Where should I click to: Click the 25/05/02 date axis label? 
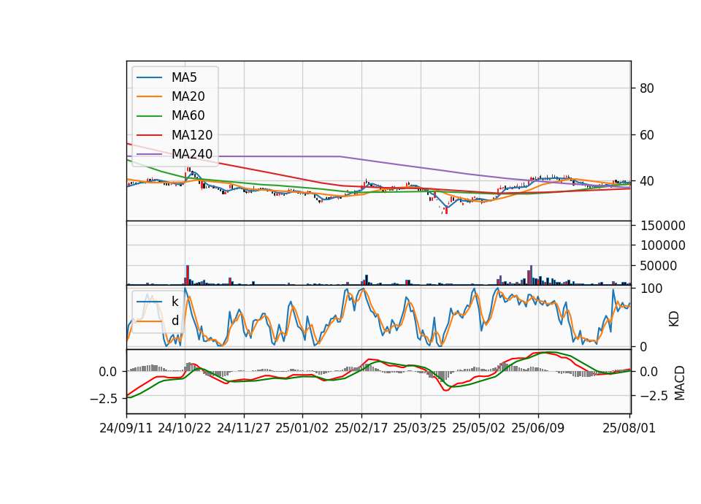(479, 428)
